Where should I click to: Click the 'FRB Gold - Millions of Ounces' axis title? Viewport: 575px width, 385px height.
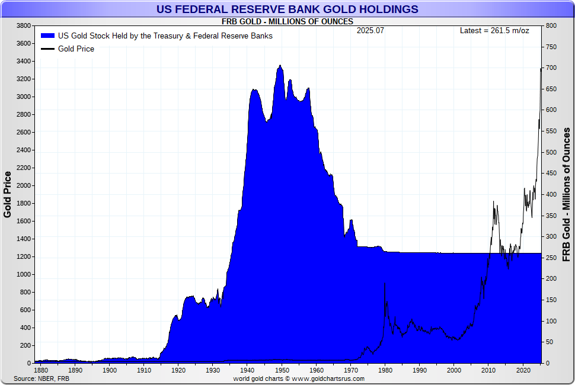pos(567,194)
